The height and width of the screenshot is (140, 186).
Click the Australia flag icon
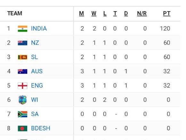click(22, 71)
